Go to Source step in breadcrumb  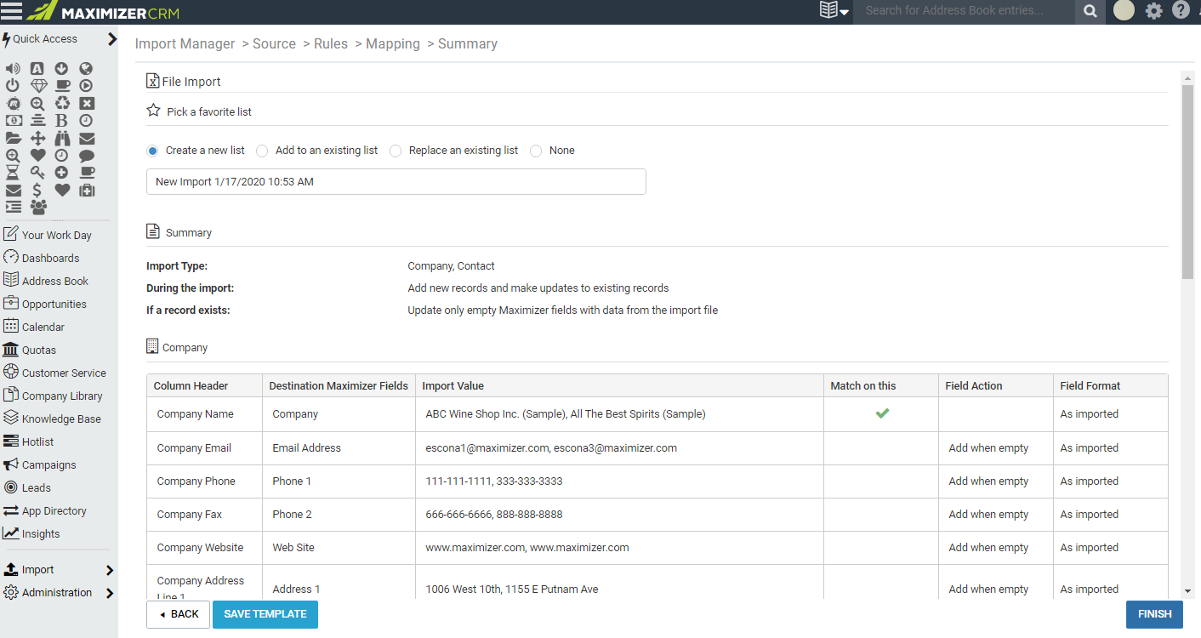(x=274, y=44)
